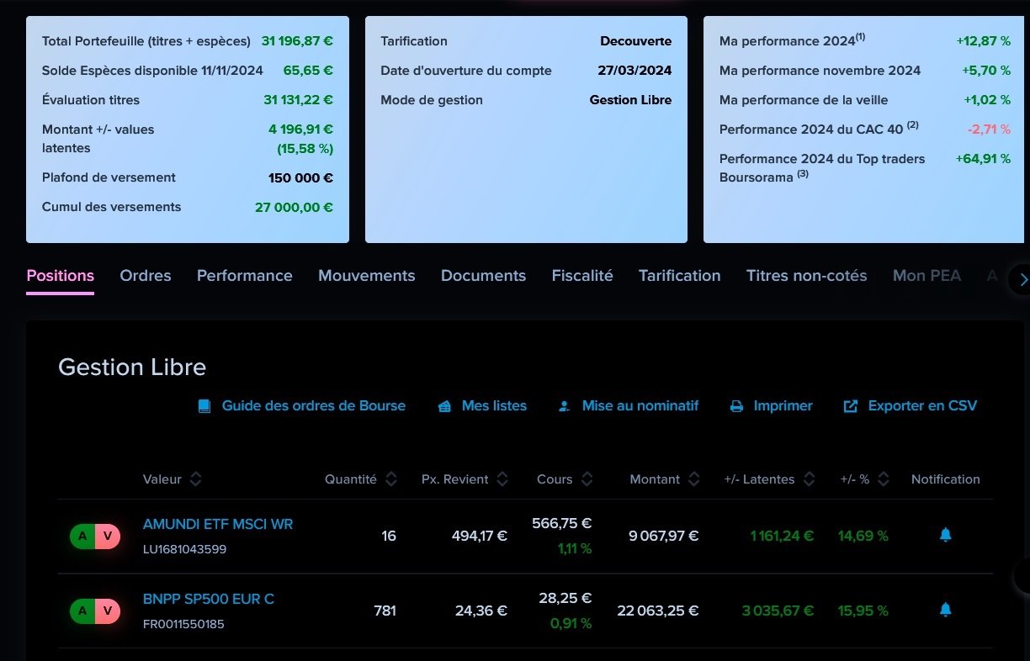Open the Titres non-cotés tab
The image size is (1030, 661).
pos(807,276)
